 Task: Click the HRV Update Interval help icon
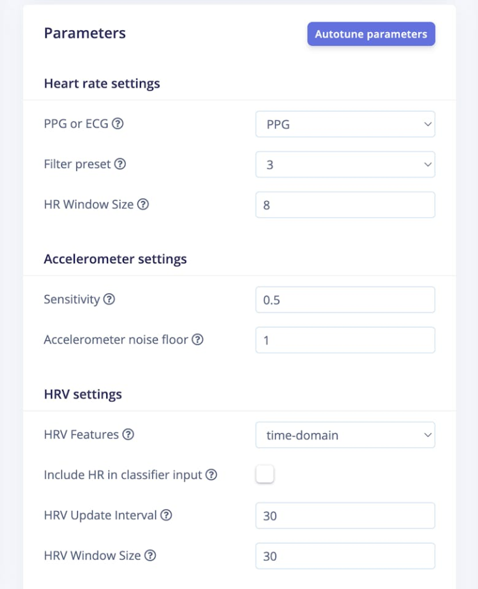point(166,516)
